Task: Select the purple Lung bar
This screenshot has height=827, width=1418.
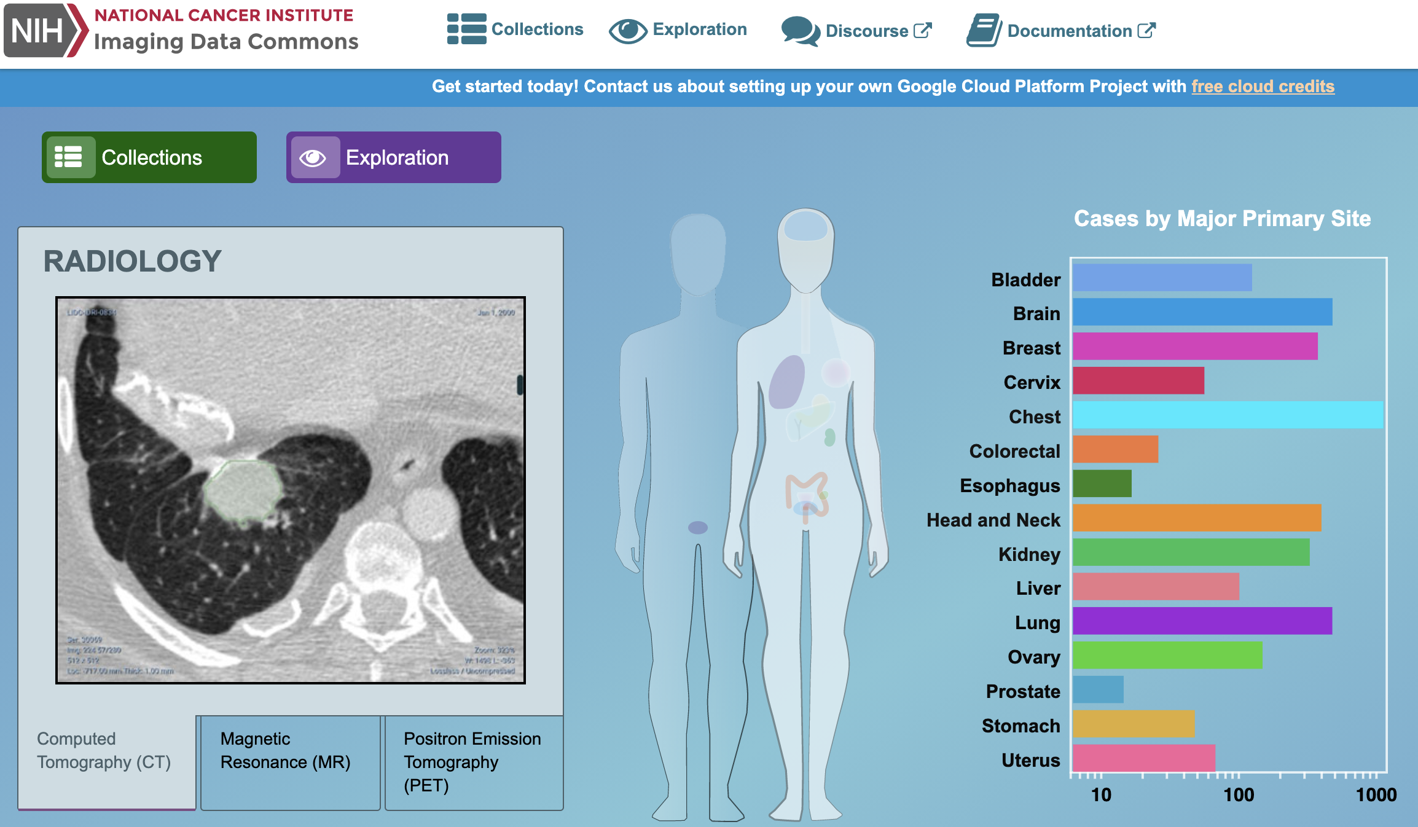Action: pos(1202,621)
